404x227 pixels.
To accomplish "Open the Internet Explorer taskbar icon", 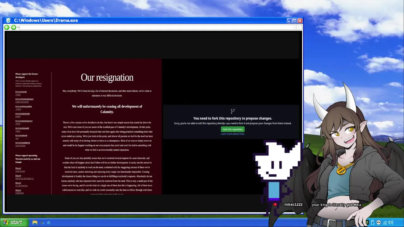I will pos(49,223).
